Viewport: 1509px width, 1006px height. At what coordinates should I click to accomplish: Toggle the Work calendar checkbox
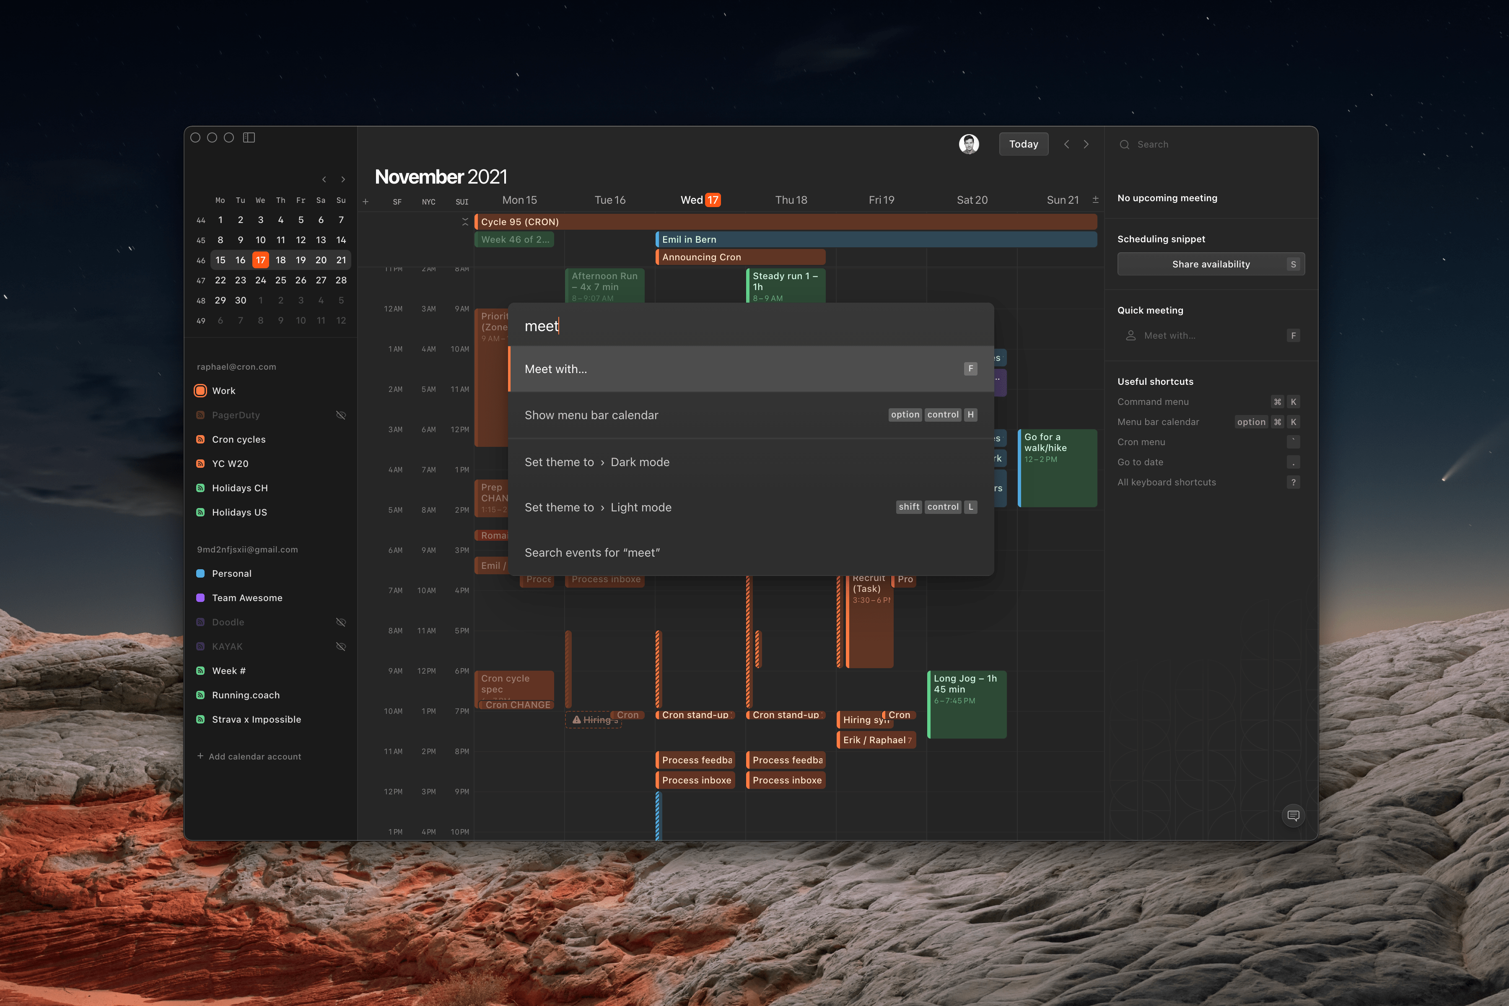(200, 391)
